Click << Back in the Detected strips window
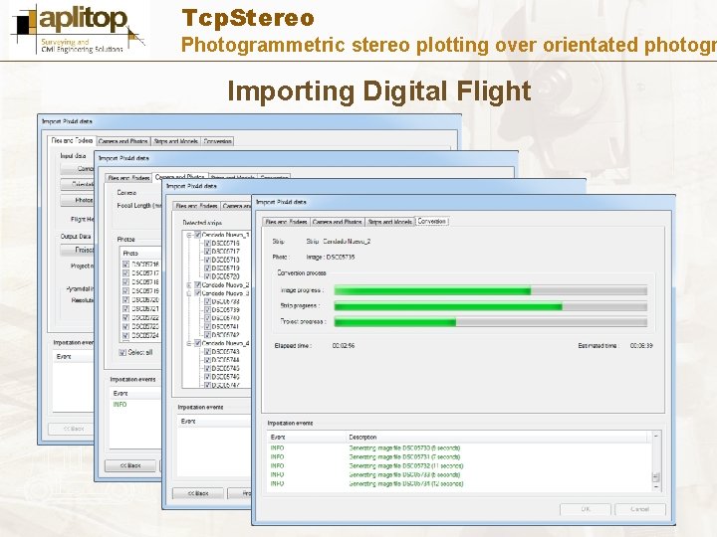 coord(198,493)
